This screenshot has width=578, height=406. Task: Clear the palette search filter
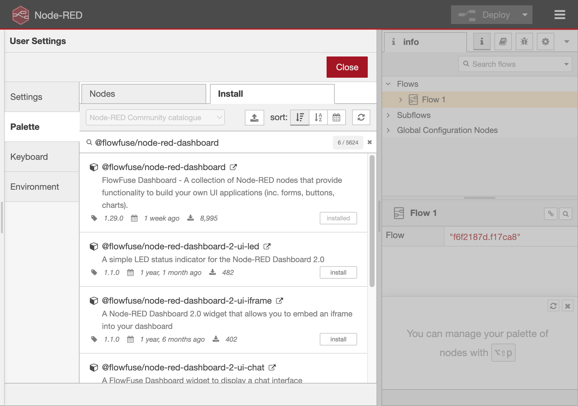[x=370, y=142]
